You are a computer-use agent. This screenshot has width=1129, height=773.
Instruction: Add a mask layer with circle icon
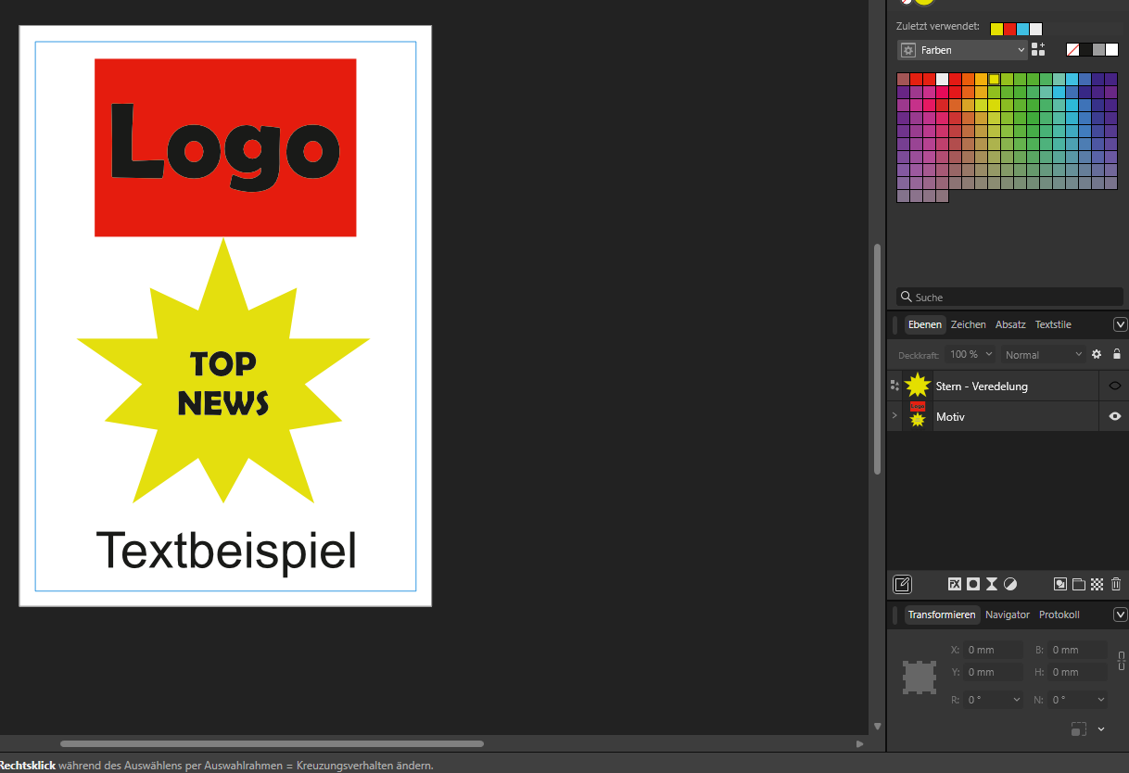click(x=972, y=584)
